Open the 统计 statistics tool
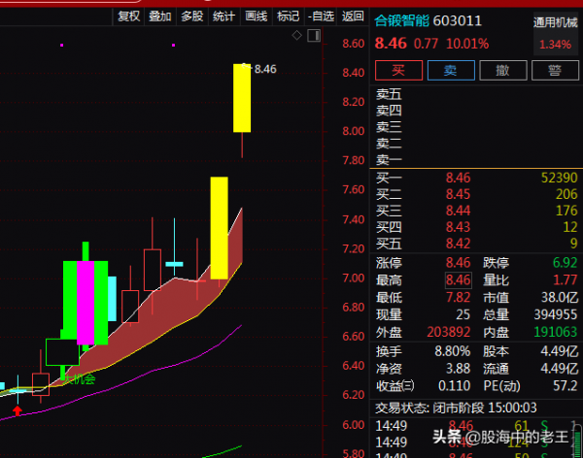The image size is (583, 458). 224,16
